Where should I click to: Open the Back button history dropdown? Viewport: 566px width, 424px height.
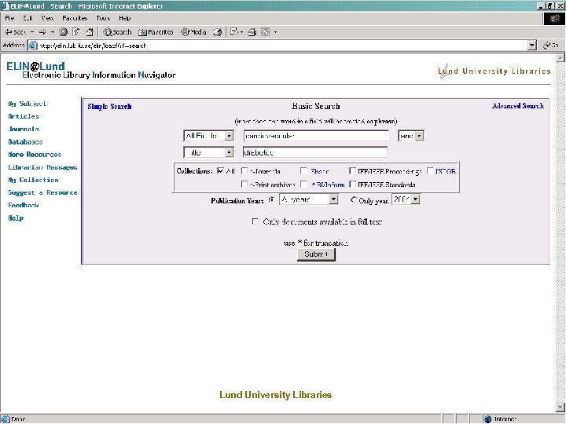pos(32,32)
